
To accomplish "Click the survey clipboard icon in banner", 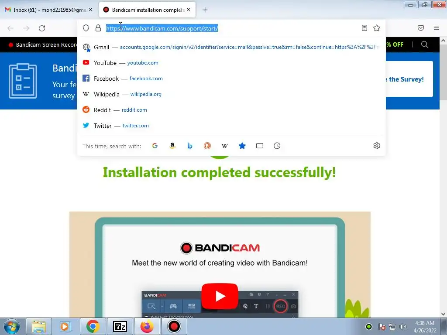I will (23, 81).
